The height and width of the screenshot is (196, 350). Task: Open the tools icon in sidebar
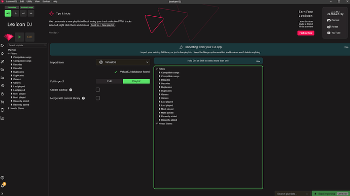pyautogui.click(x=3, y=61)
